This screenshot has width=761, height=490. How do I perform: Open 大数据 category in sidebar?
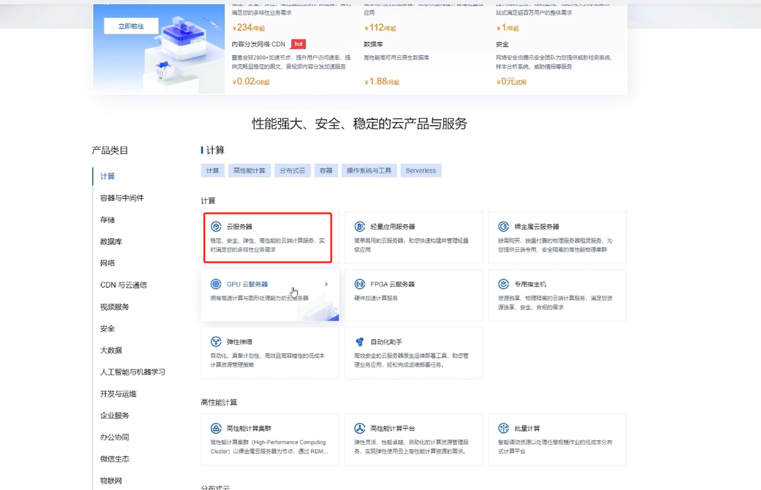tap(111, 350)
